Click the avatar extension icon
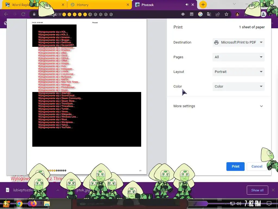278x209 pixels. point(237,14)
